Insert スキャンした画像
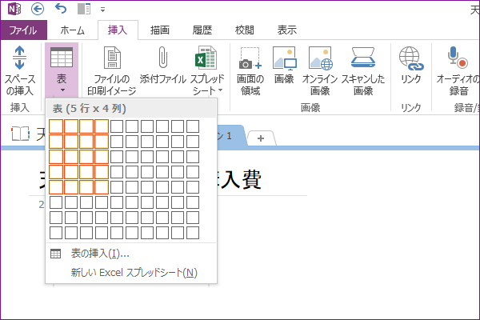This screenshot has height=320, width=480. pos(363,70)
